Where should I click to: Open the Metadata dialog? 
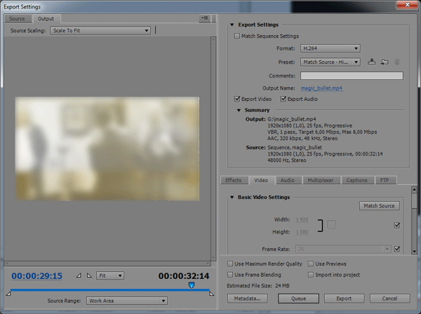[247, 299]
